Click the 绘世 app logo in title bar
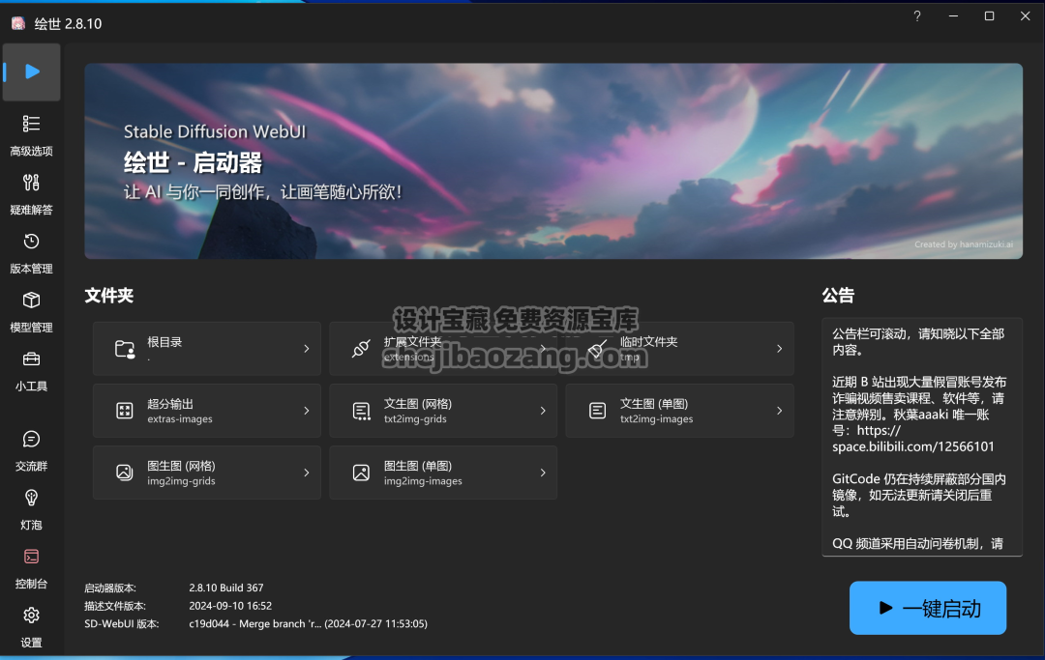 (18, 23)
